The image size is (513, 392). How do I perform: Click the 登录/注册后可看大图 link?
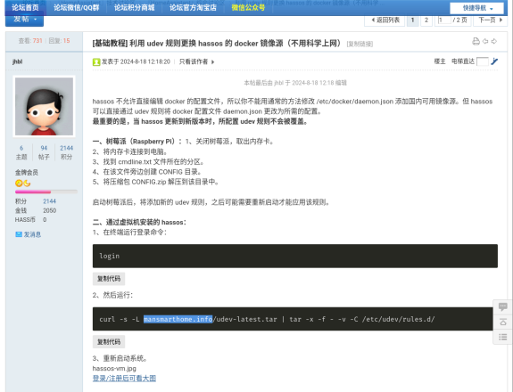click(124, 379)
